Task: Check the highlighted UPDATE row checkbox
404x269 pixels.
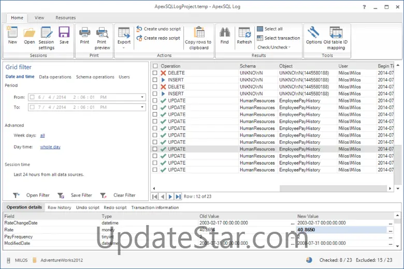Action: pos(155,149)
